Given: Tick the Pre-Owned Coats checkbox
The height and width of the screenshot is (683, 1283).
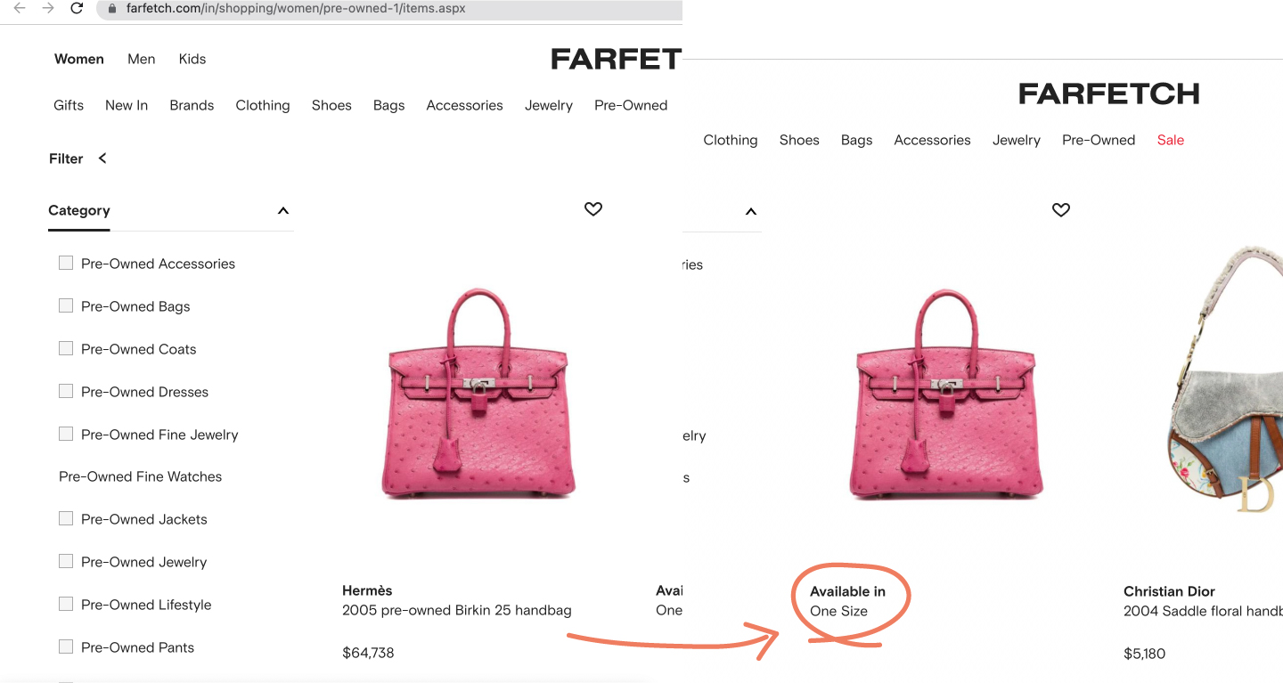Looking at the screenshot, I should point(66,348).
